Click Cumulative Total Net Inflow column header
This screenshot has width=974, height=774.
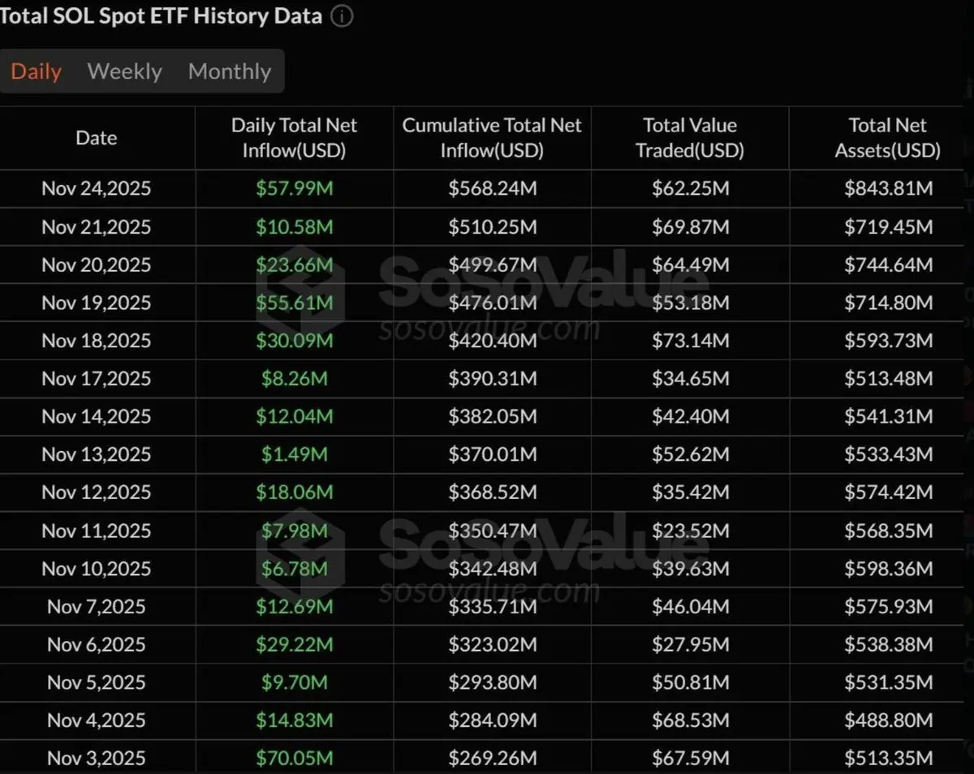(492, 138)
